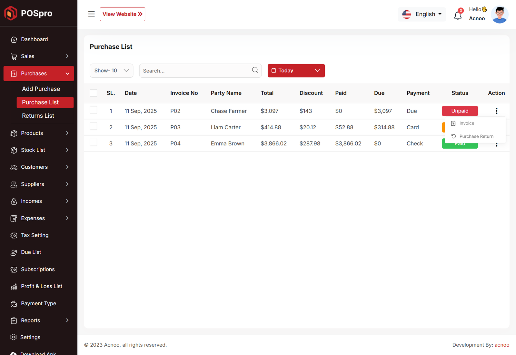The height and width of the screenshot is (355, 516).
Task: Click the notification bell icon
Action: coord(458,15)
